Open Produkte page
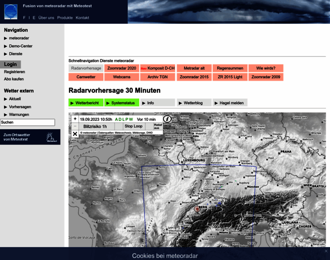The image size is (330, 260). [x=65, y=18]
